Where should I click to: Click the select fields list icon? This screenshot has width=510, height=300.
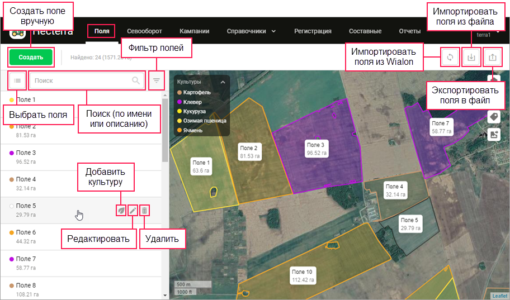17,80
